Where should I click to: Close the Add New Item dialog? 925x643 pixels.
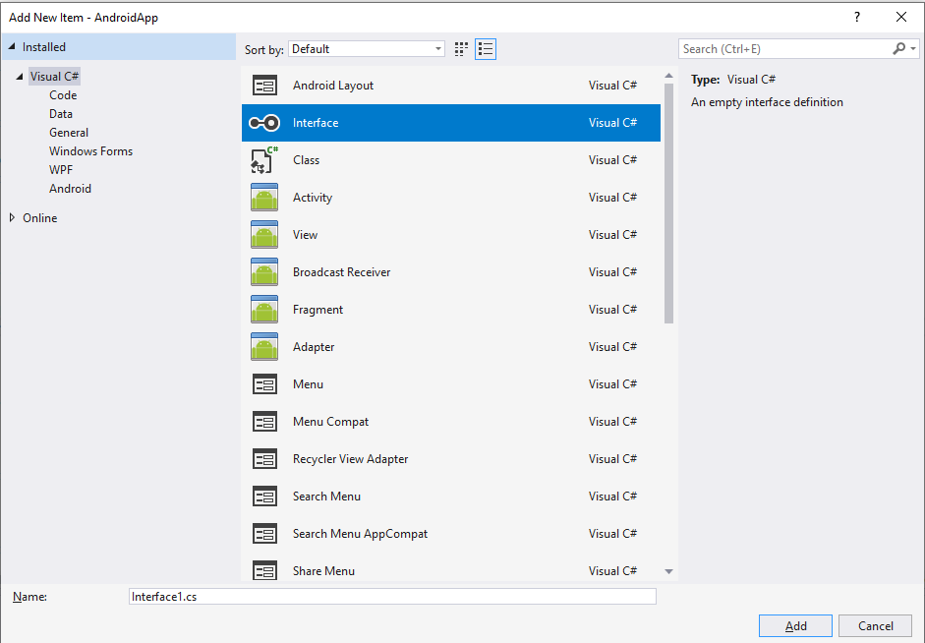tap(901, 17)
